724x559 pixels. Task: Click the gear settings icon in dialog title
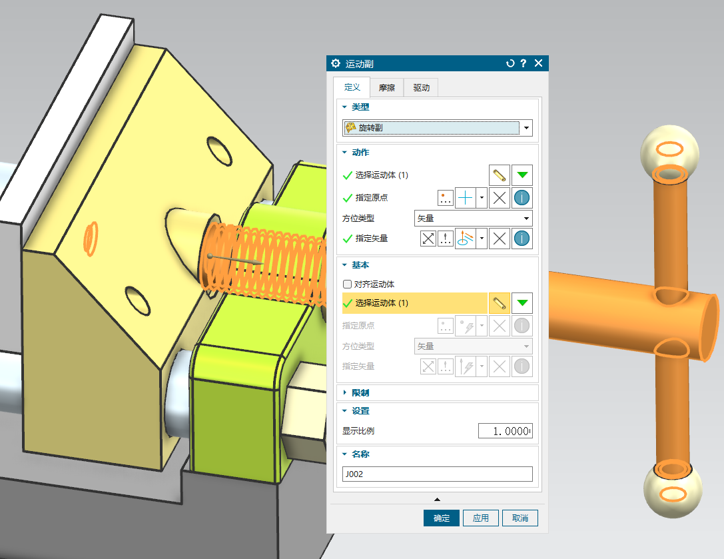[x=336, y=63]
